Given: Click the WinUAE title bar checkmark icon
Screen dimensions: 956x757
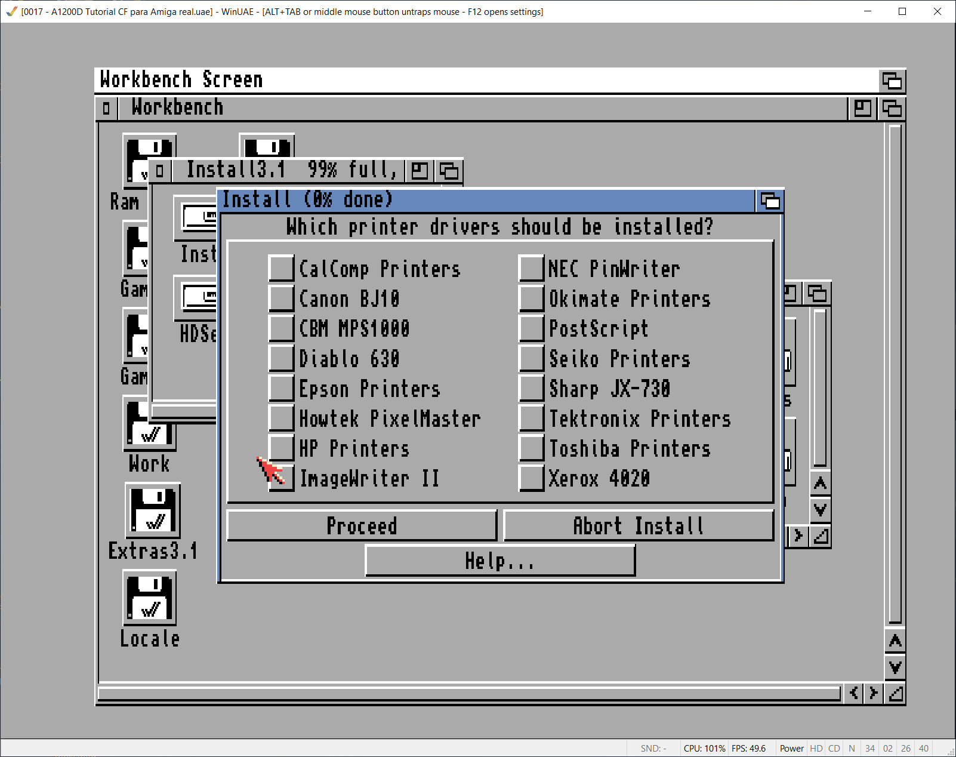Looking at the screenshot, I should pyautogui.click(x=11, y=11).
